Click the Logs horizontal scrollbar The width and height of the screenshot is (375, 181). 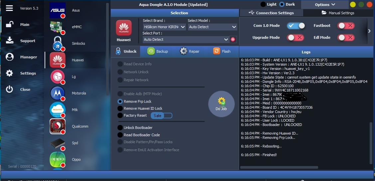tap(279, 167)
